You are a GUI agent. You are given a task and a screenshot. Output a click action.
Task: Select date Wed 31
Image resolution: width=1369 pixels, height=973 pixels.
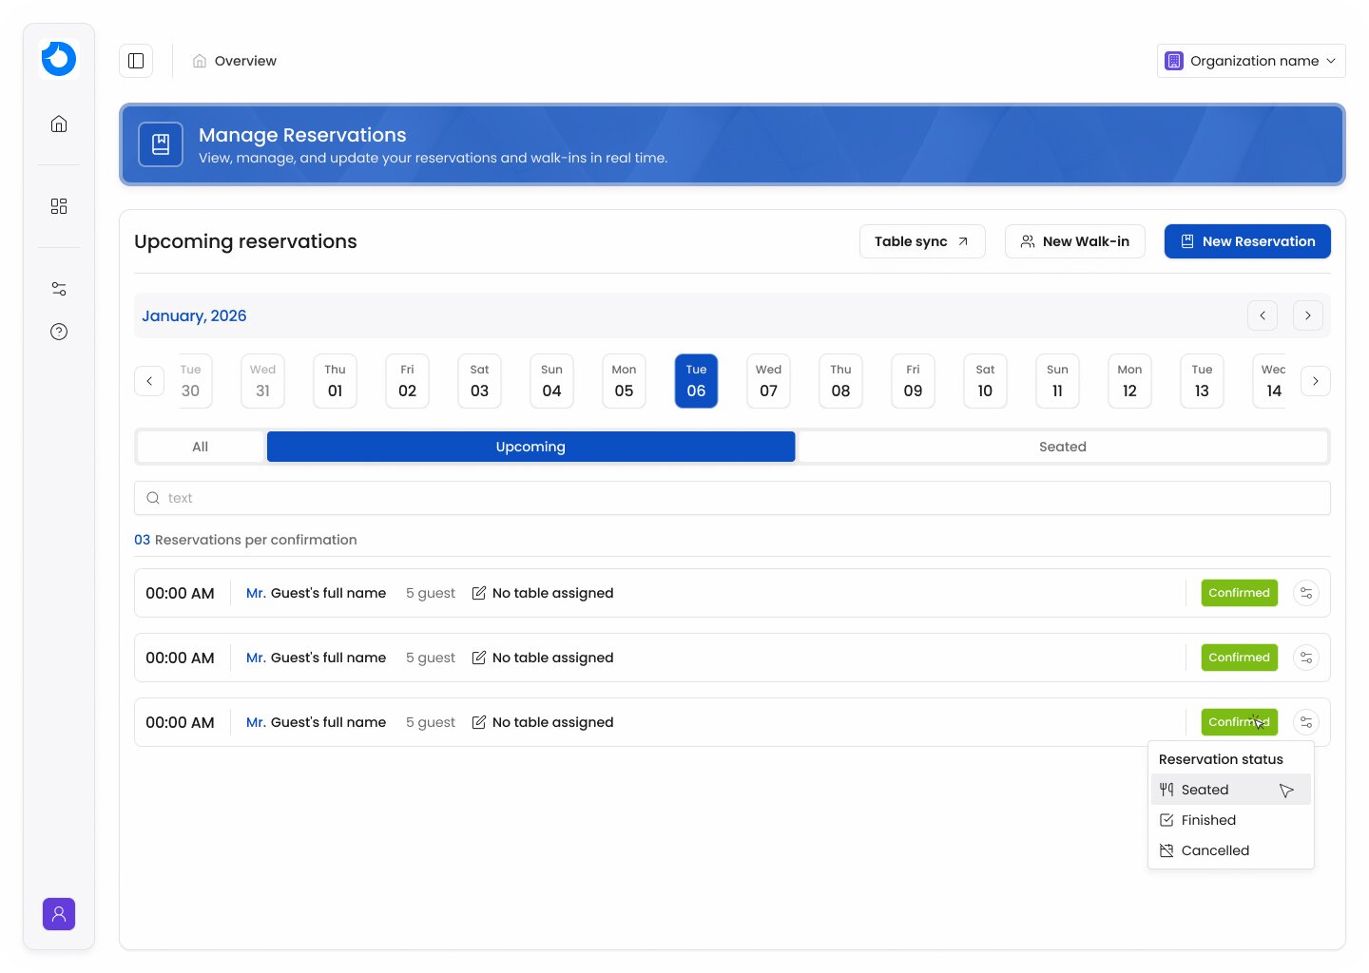coord(263,381)
